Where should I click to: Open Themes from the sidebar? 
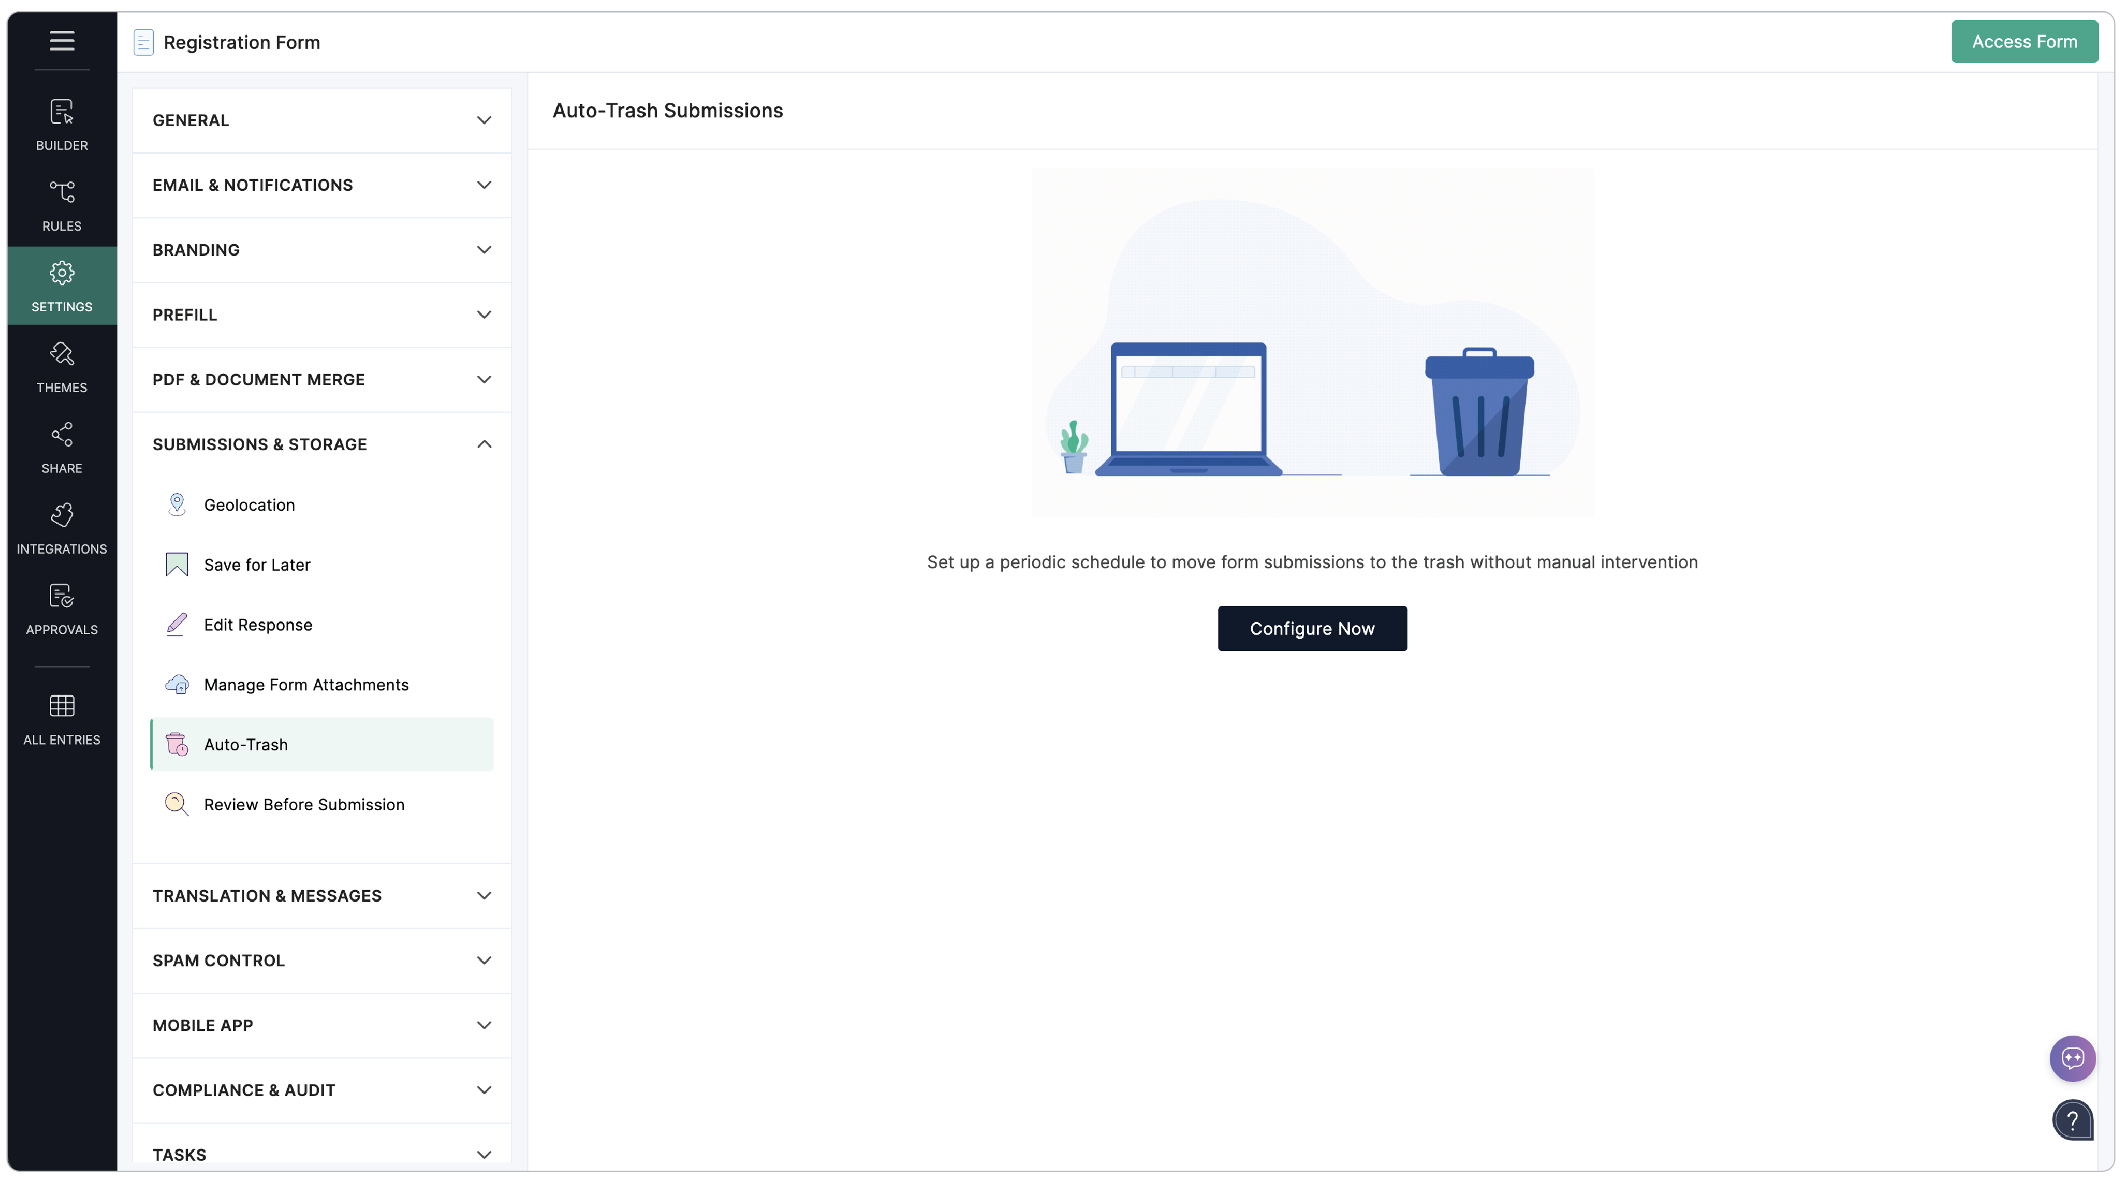coord(61,366)
